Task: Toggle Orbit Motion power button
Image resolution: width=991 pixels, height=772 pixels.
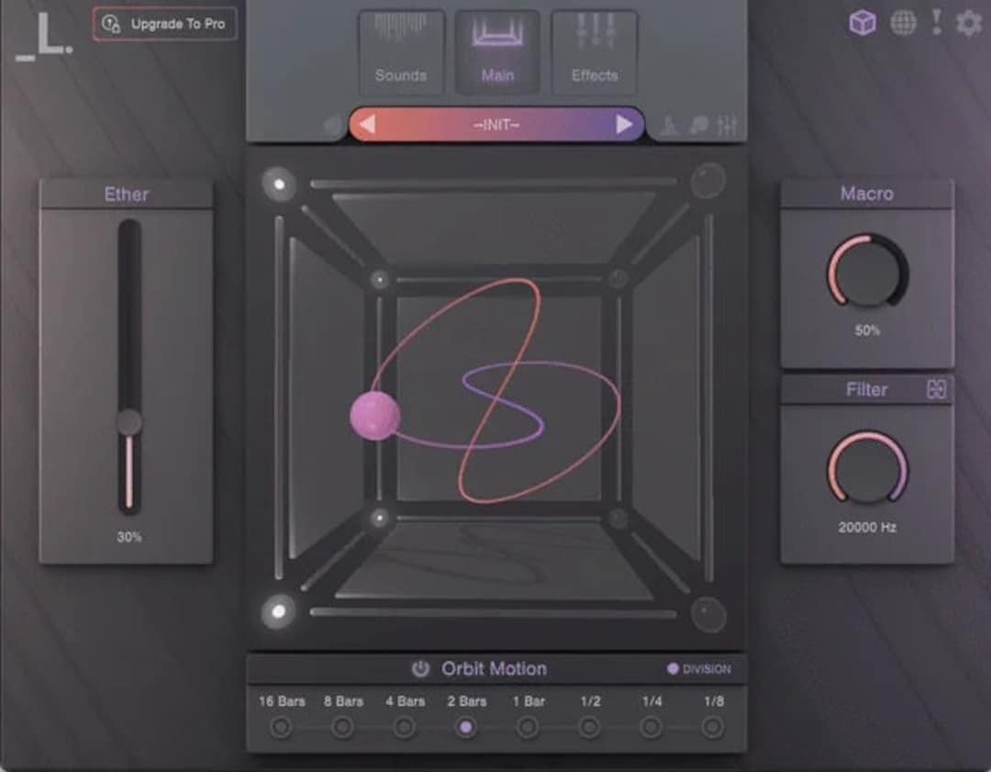Action: click(420, 668)
